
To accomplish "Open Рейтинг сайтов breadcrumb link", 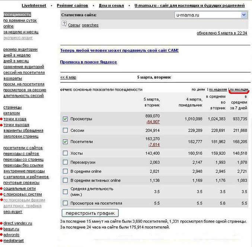I will tap(72, 6).
